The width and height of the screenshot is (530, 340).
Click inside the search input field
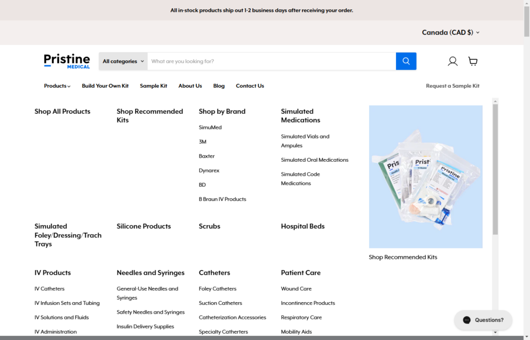coord(269,60)
